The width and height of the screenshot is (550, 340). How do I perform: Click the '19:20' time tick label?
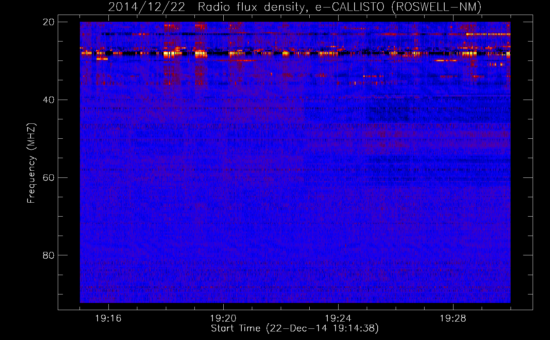(223, 319)
